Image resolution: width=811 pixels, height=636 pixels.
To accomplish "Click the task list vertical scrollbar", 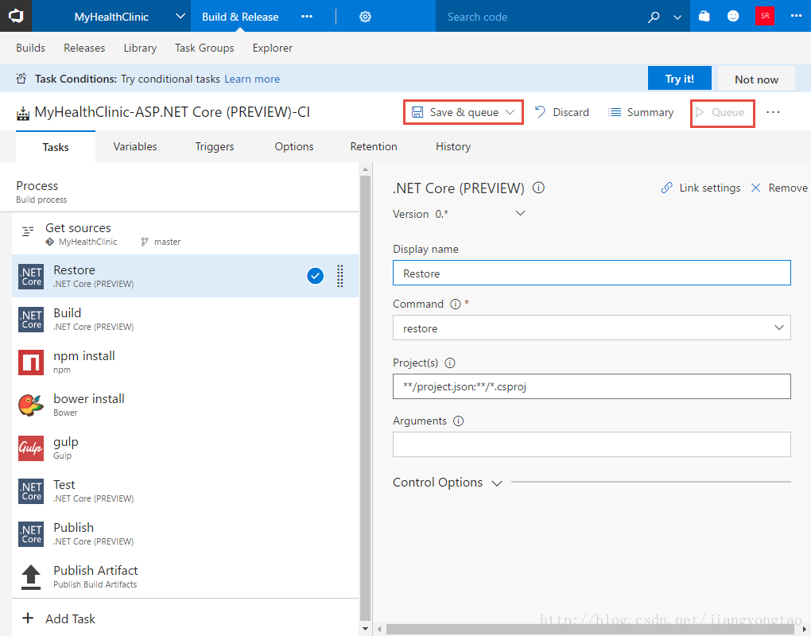I will point(365,398).
